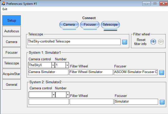Screen dimensions: 168x114
Task: Toggle the Focuser connect button
Action: click(90, 25)
